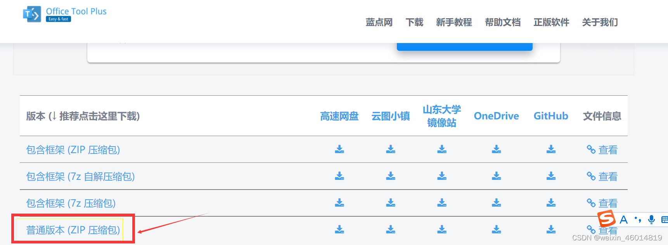Download 包含框架 7z 压缩包 via OneDrive
This screenshot has width=668, height=245.
(497, 203)
